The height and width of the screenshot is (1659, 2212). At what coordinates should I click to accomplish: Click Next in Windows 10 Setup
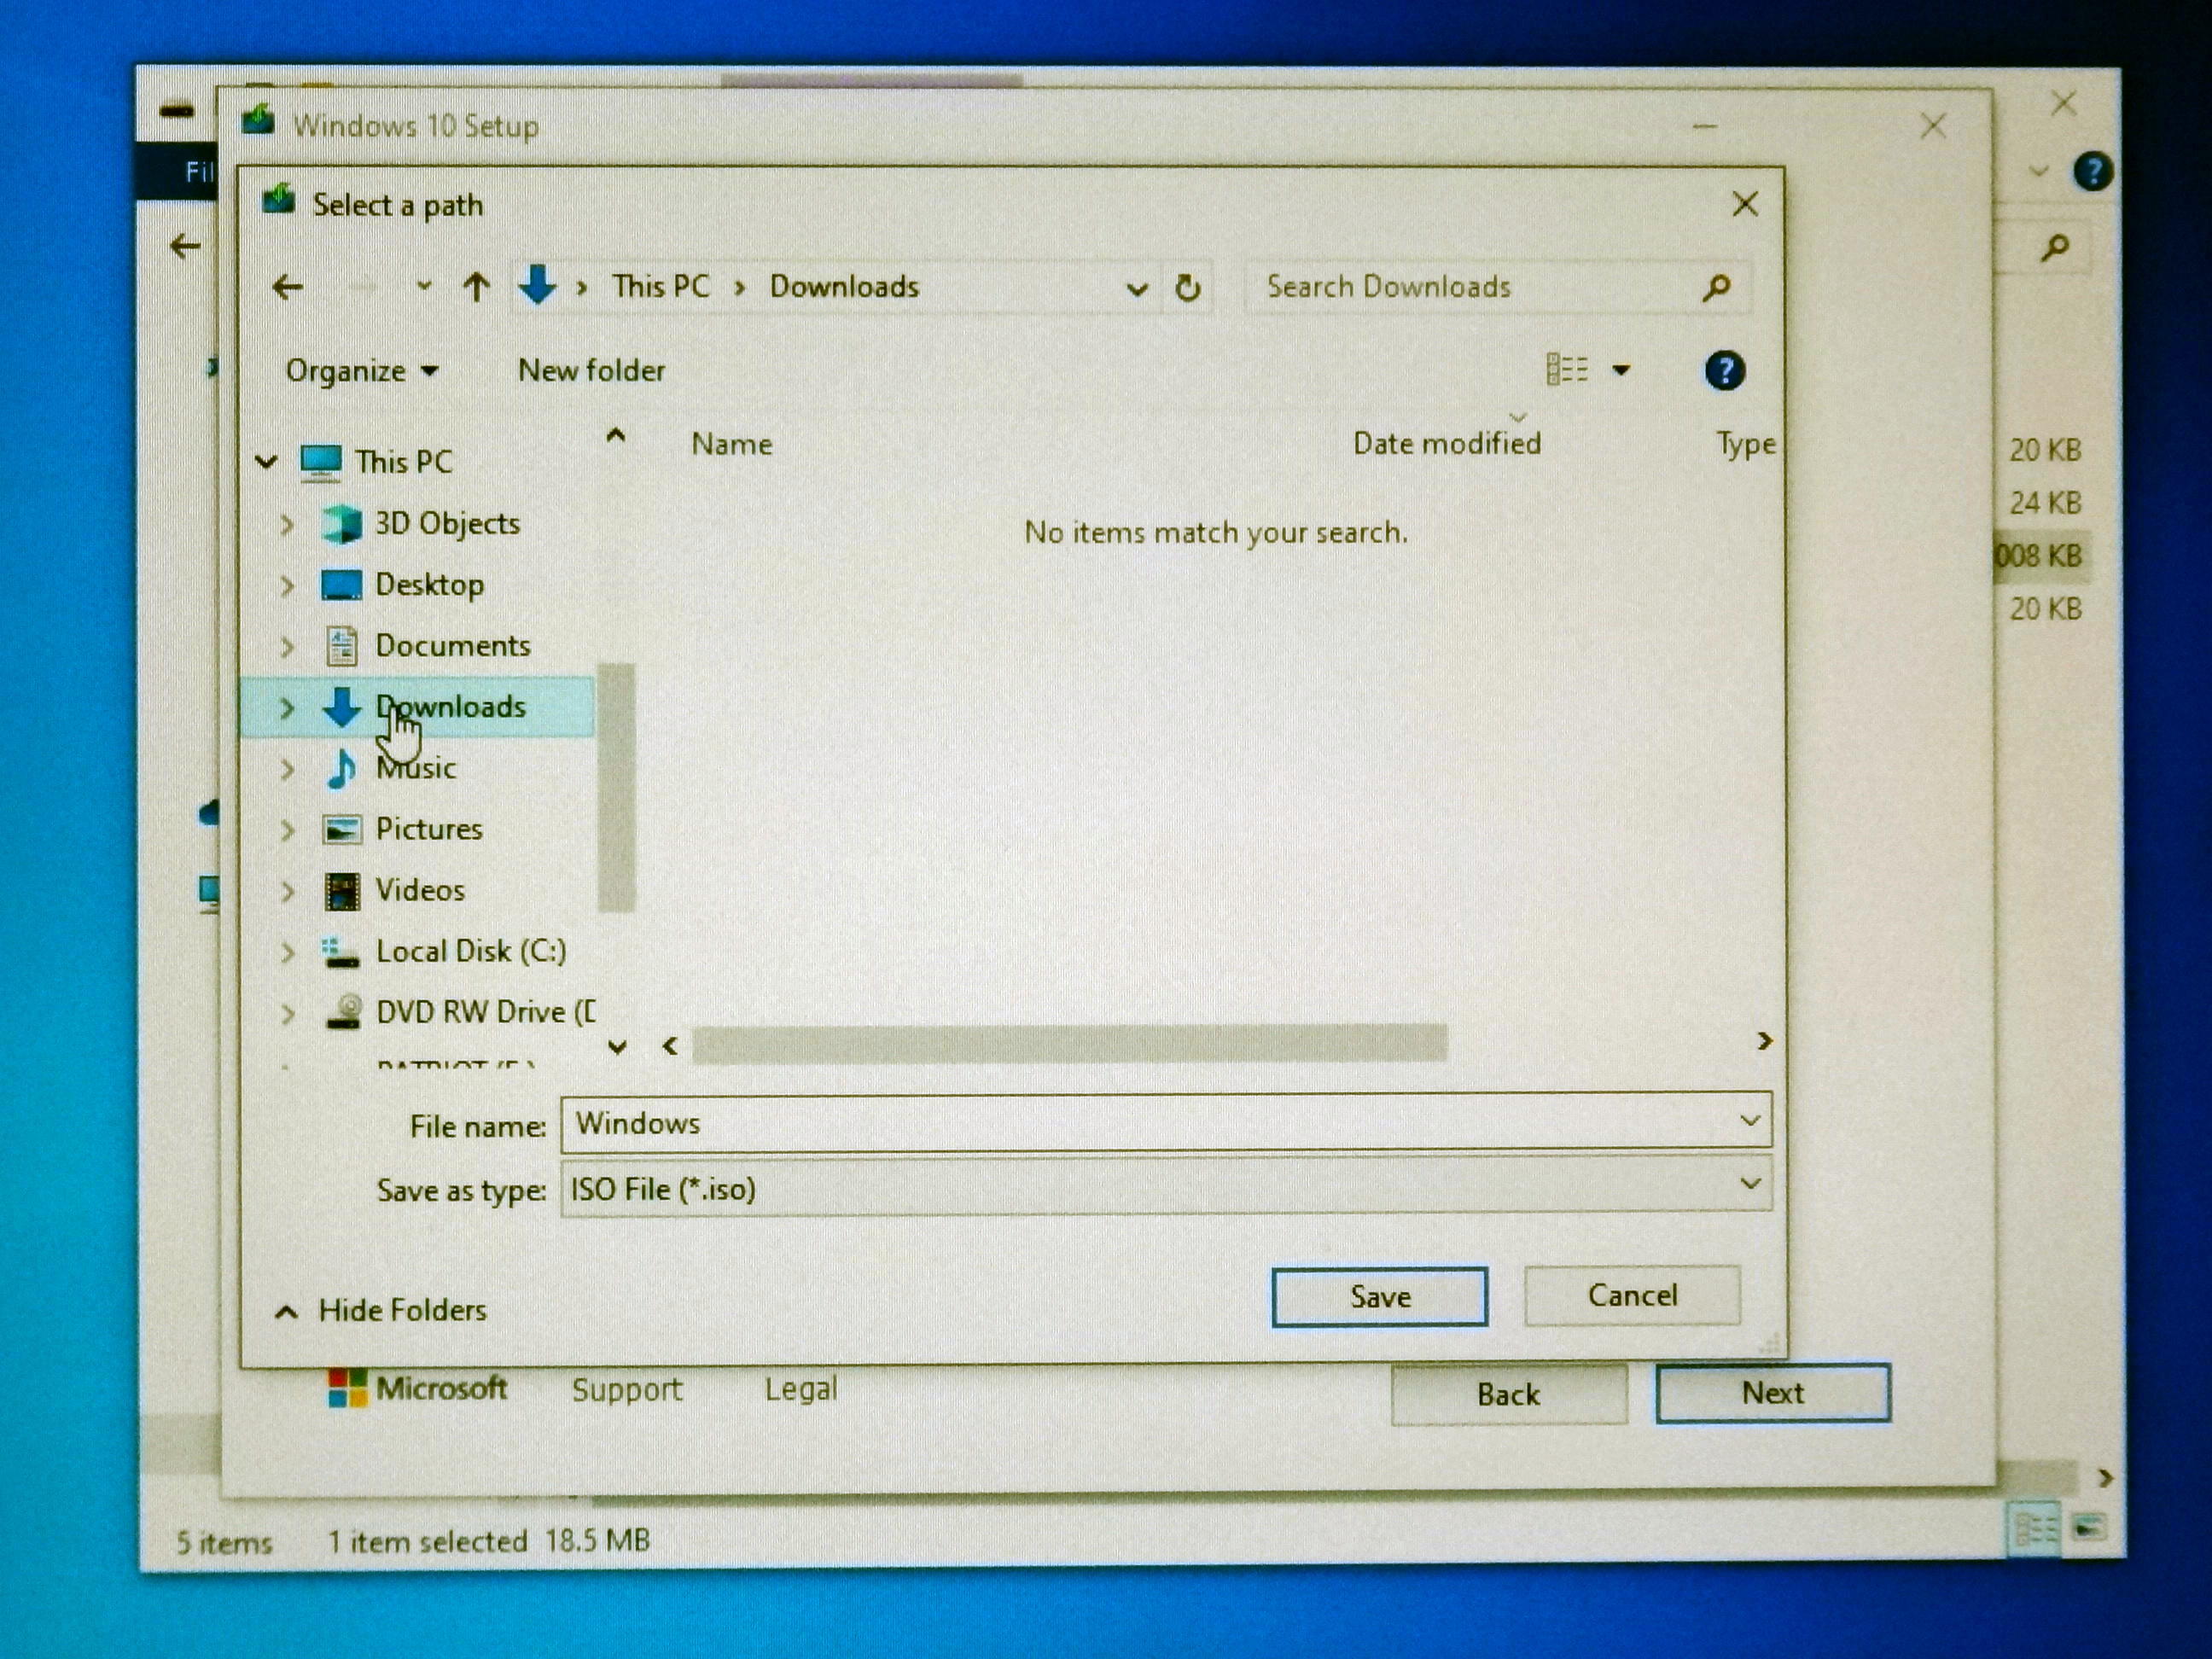[1772, 1393]
